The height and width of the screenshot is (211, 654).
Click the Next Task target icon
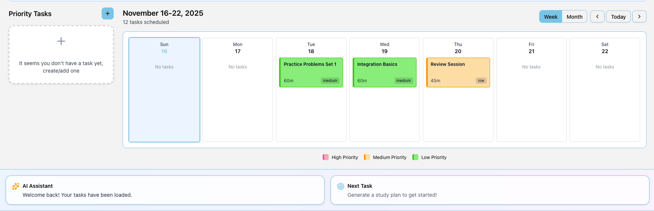[341, 186]
